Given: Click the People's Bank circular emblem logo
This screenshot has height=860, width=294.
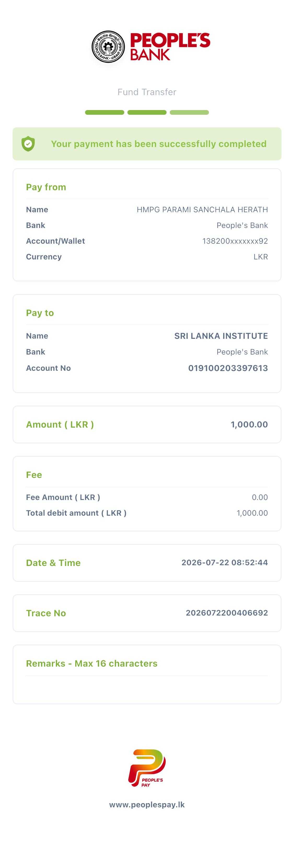Looking at the screenshot, I should click(x=108, y=47).
